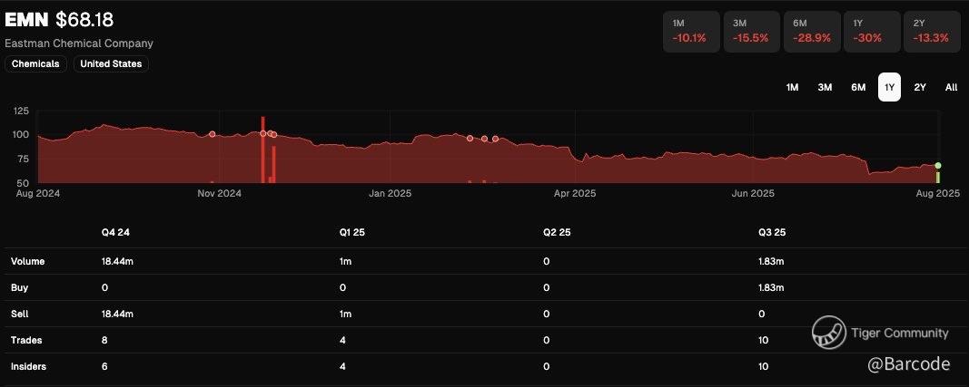Click the EMN ticker symbol
Image resolution: width=969 pixels, height=387 pixels.
[x=26, y=20]
